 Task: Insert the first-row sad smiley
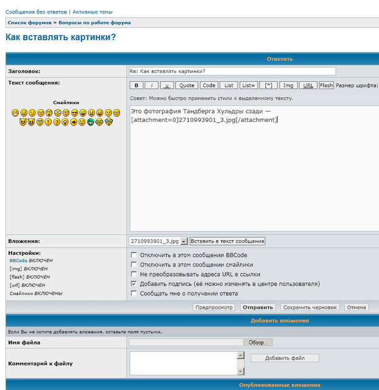41,113
